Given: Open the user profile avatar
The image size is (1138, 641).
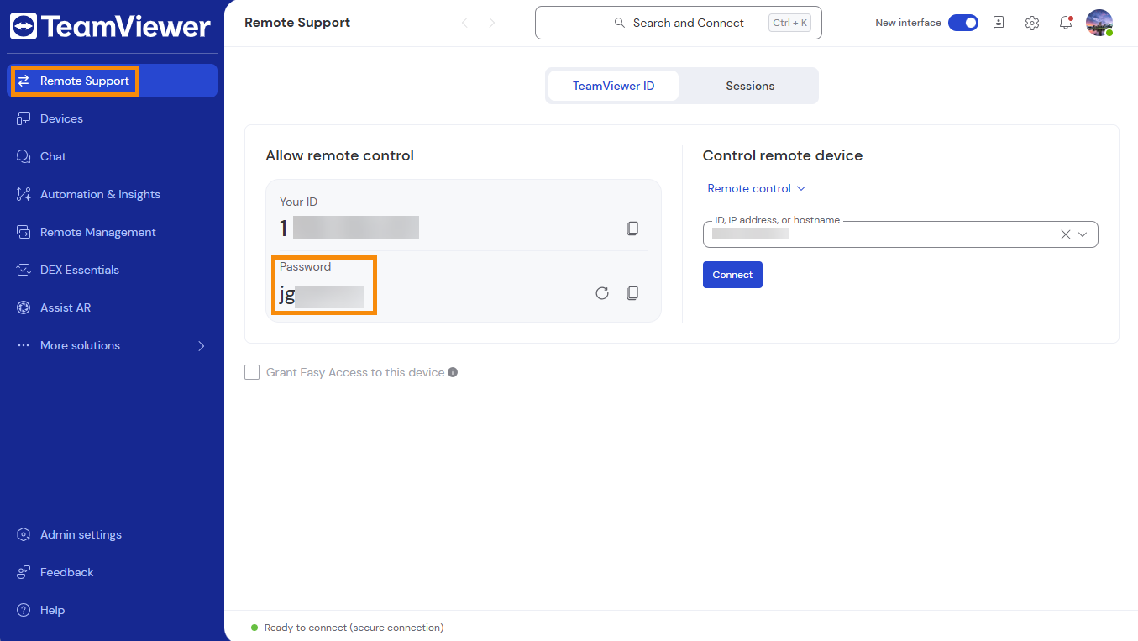Looking at the screenshot, I should click(1099, 23).
